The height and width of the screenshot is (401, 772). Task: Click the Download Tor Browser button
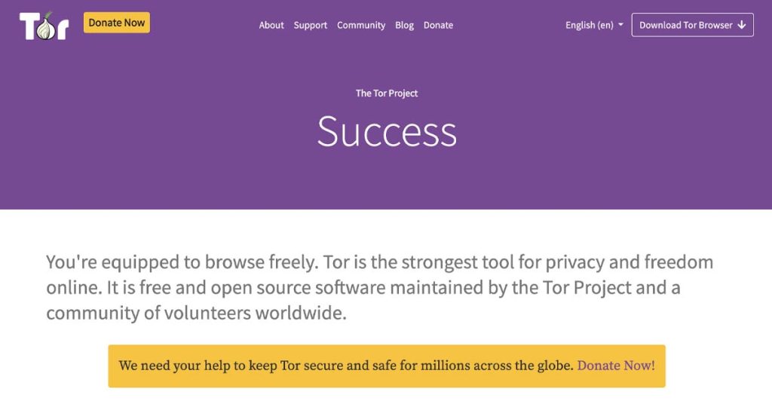coord(692,25)
